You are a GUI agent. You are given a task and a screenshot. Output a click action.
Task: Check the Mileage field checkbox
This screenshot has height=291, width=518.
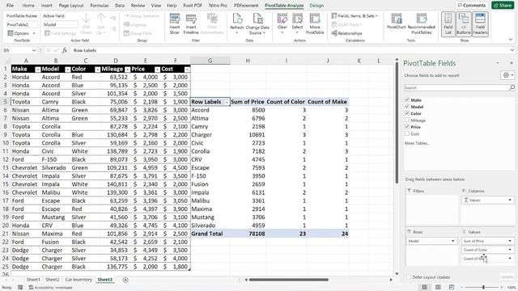(407, 120)
